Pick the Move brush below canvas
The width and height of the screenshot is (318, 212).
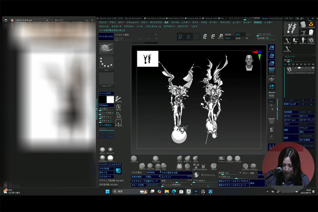(x=180, y=158)
